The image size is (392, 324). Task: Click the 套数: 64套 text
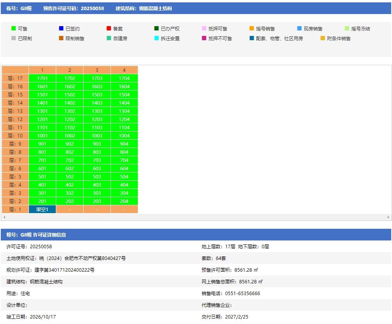coord(214,258)
